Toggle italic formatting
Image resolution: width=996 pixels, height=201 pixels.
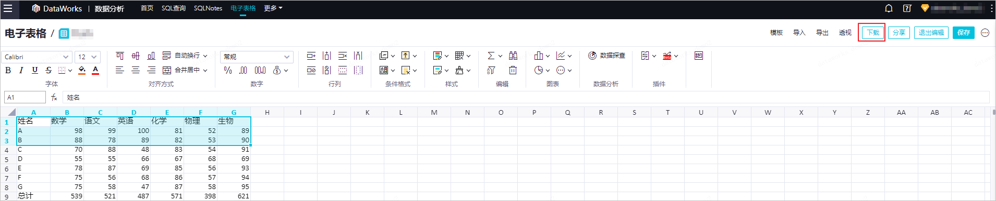21,70
